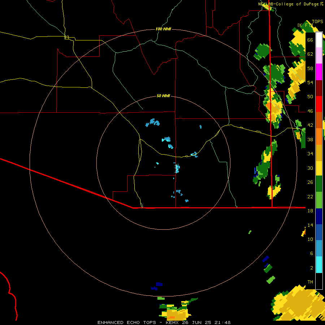Click the "2" legend value
This screenshot has width=325, height=325.
click(x=312, y=268)
